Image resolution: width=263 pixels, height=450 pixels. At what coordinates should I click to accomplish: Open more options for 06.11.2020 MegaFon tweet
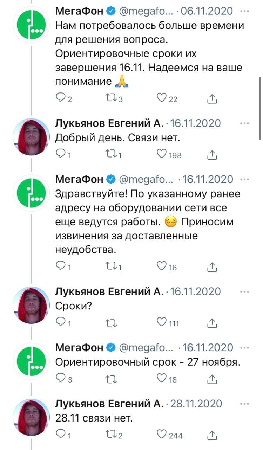(x=244, y=11)
